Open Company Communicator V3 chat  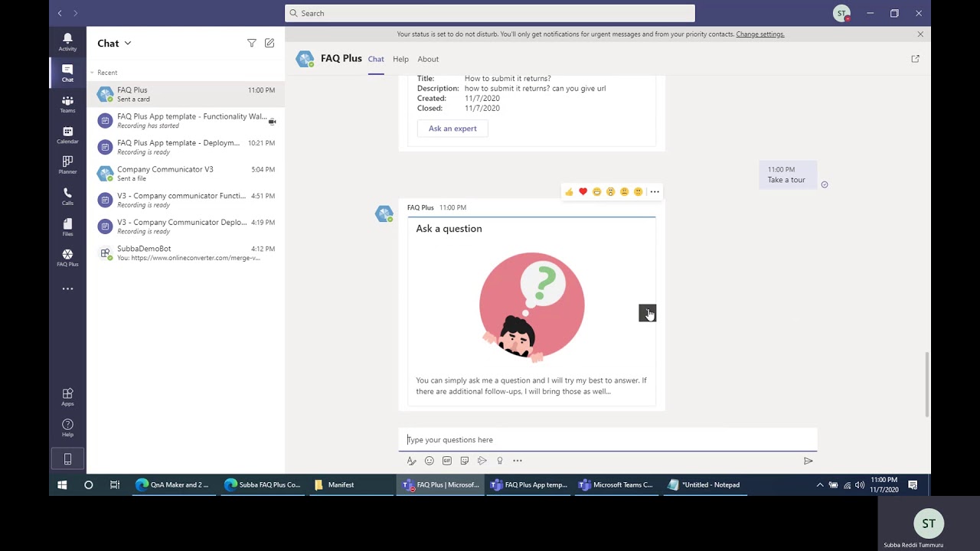186,174
